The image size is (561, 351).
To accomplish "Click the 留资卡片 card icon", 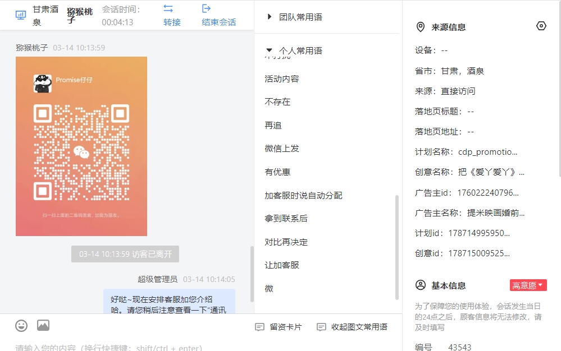I will (x=260, y=327).
